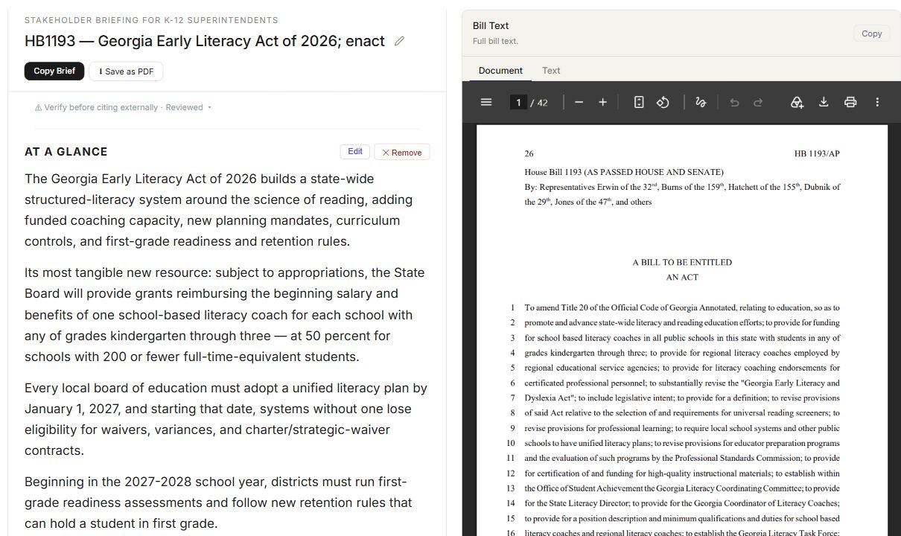Edit the brief title with pencil icon
The width and height of the screenshot is (901, 536).
[x=399, y=41]
